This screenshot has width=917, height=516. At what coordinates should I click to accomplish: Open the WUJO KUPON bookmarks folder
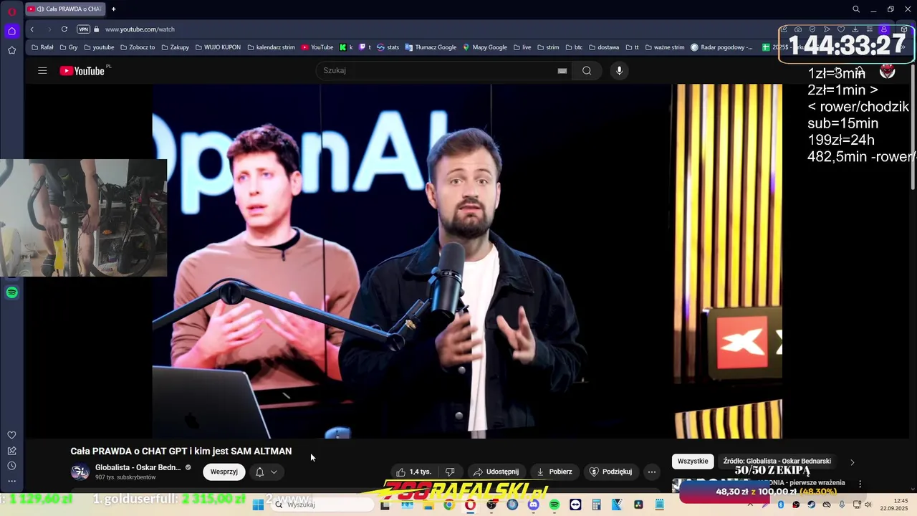point(218,47)
